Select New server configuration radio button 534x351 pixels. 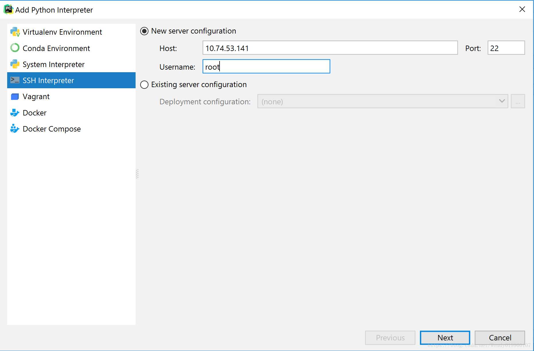click(144, 31)
